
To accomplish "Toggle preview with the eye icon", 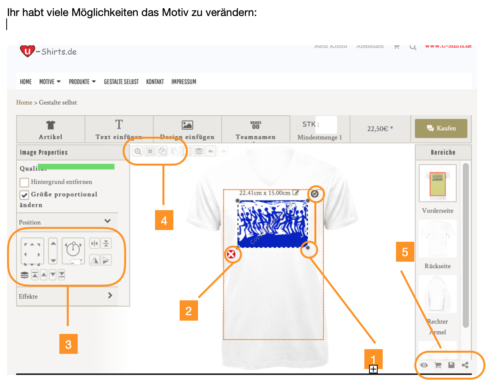I will (424, 365).
